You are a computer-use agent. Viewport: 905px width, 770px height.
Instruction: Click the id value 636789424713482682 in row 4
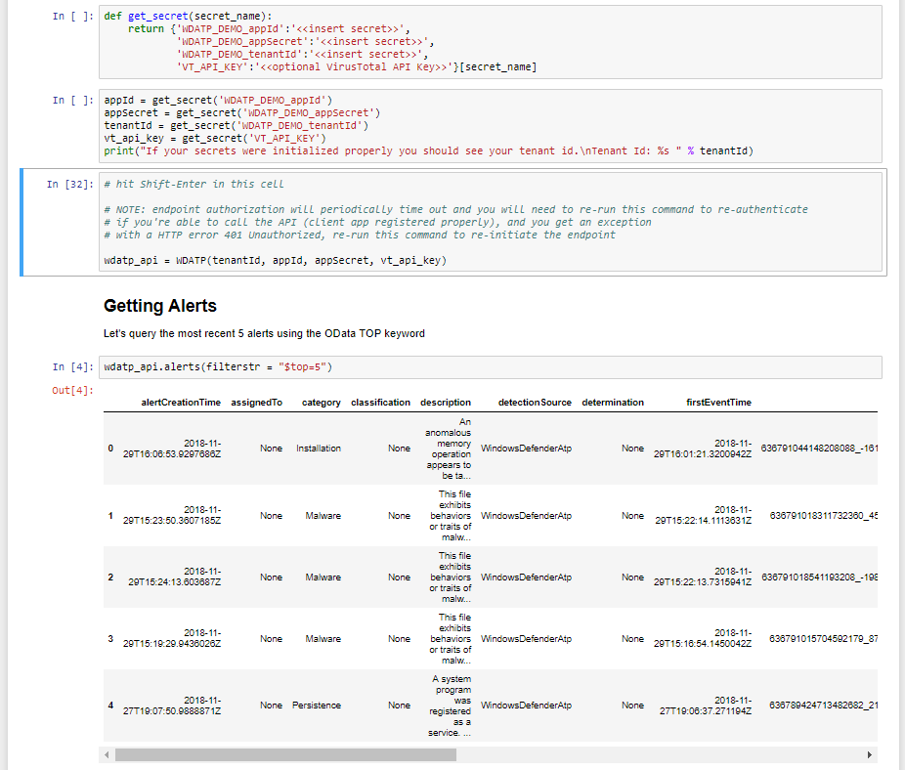pos(823,706)
